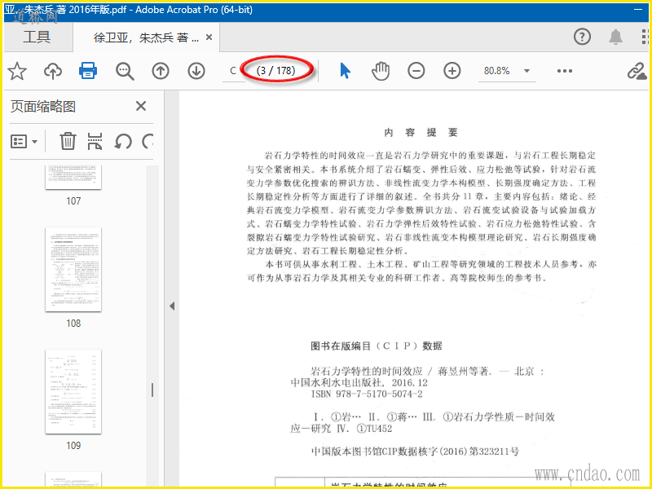Image resolution: width=652 pixels, height=489 pixels.
Task: Click the 页面缩略图 panel title
Action: coord(43,107)
